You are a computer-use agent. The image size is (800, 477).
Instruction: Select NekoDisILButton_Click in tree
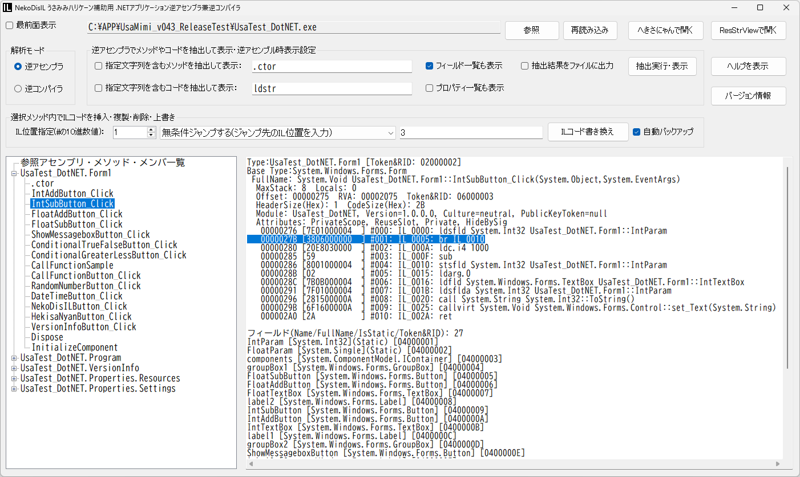(79, 307)
